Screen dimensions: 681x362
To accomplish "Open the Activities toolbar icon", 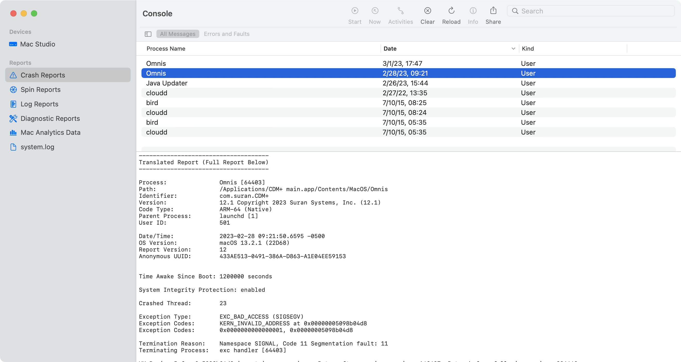I will pyautogui.click(x=400, y=11).
